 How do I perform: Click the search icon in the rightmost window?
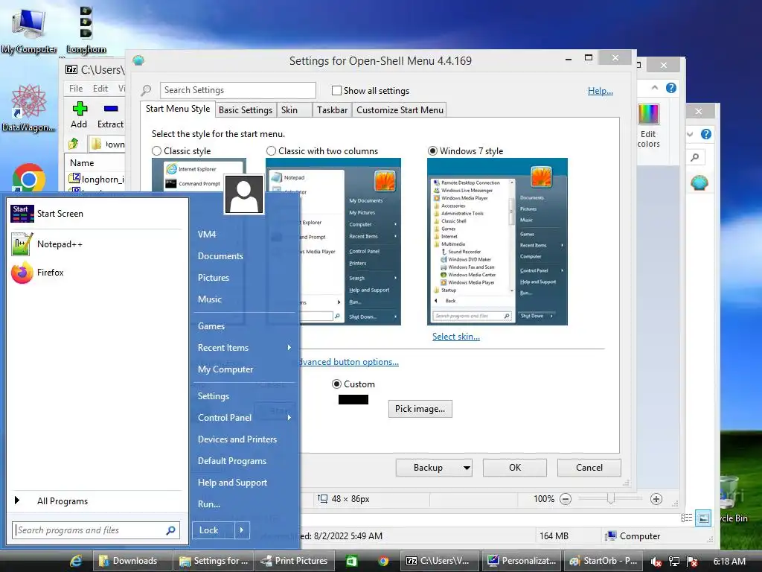pos(696,157)
